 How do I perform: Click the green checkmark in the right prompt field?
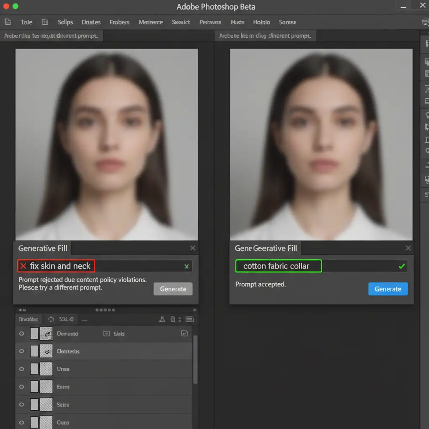(402, 266)
